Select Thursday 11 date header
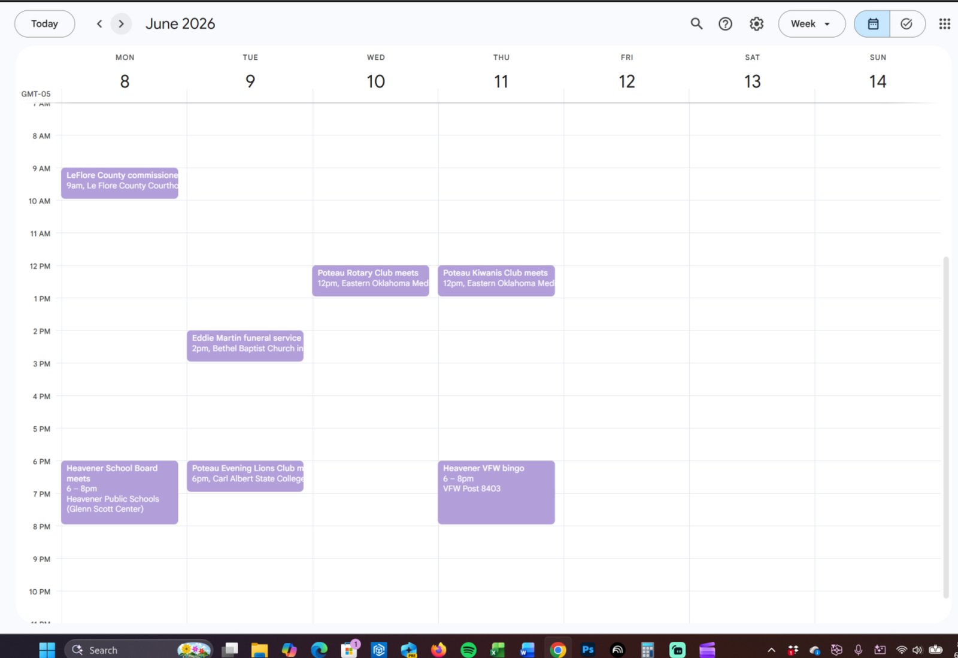 501,81
